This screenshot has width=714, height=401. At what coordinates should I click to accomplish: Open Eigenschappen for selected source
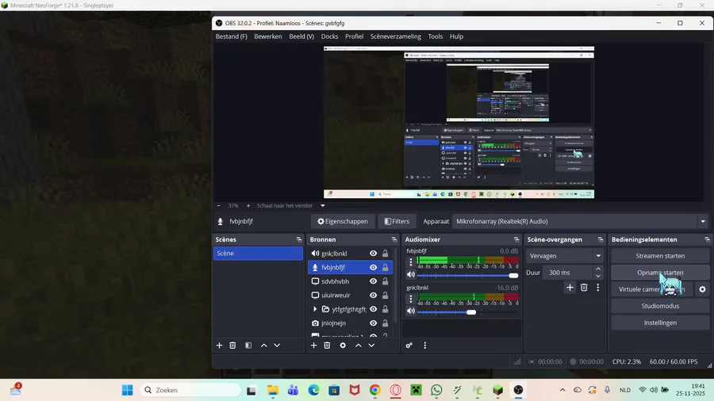343,221
